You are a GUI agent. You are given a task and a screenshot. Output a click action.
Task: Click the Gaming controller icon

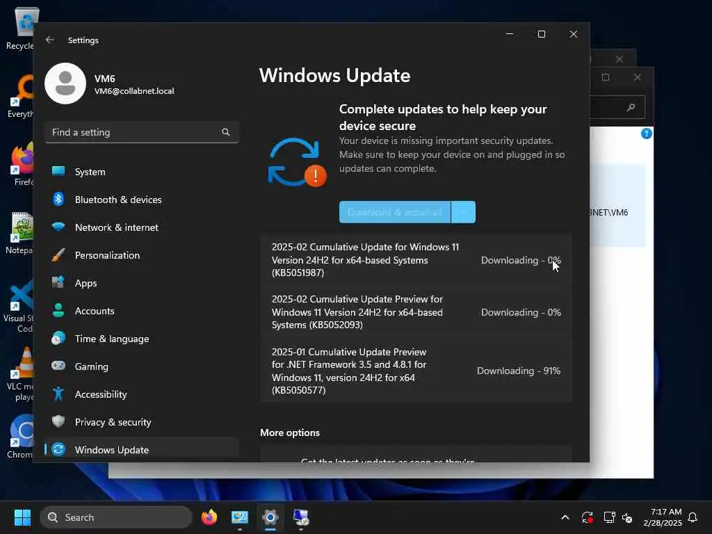(x=58, y=366)
